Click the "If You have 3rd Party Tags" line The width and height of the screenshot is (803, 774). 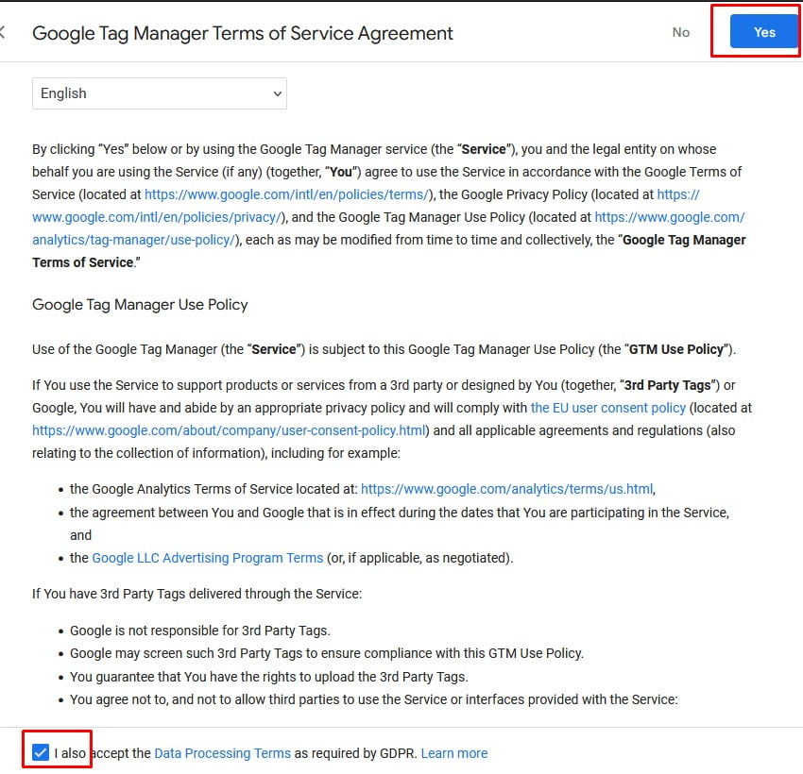pyautogui.click(x=196, y=594)
